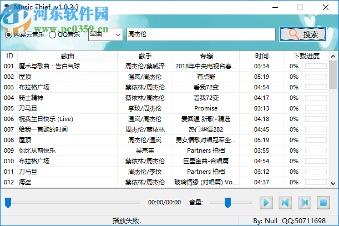Click download progress bar of row 007
The image size is (339, 226).
click(316, 129)
